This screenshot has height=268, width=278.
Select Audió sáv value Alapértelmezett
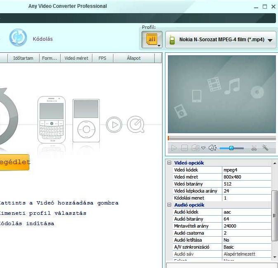coord(247,254)
